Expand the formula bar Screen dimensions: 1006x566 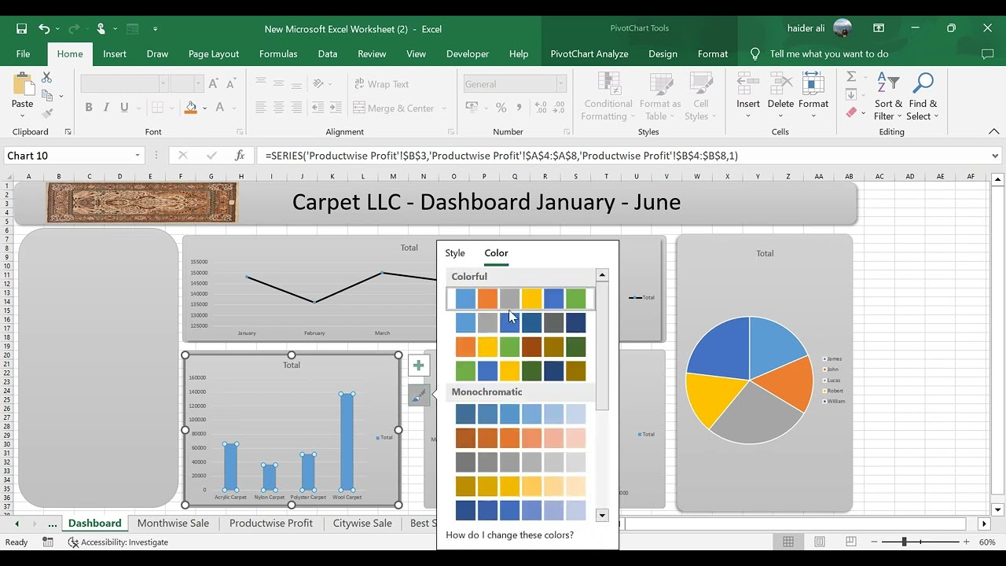995,156
